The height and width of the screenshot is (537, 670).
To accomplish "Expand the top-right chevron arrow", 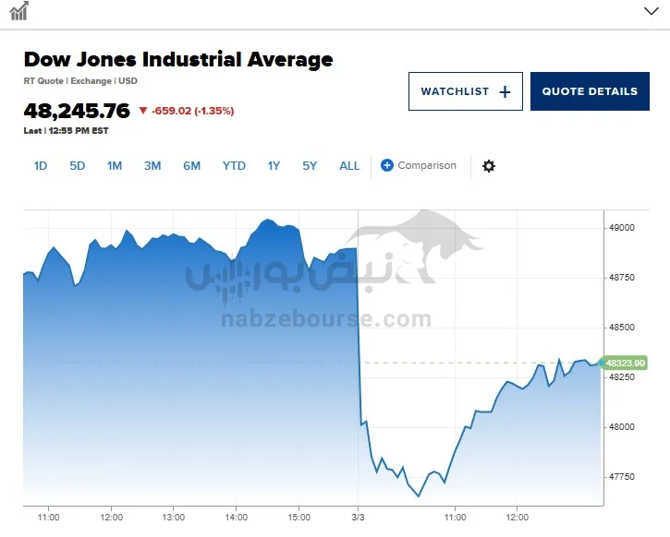I will click(650, 11).
